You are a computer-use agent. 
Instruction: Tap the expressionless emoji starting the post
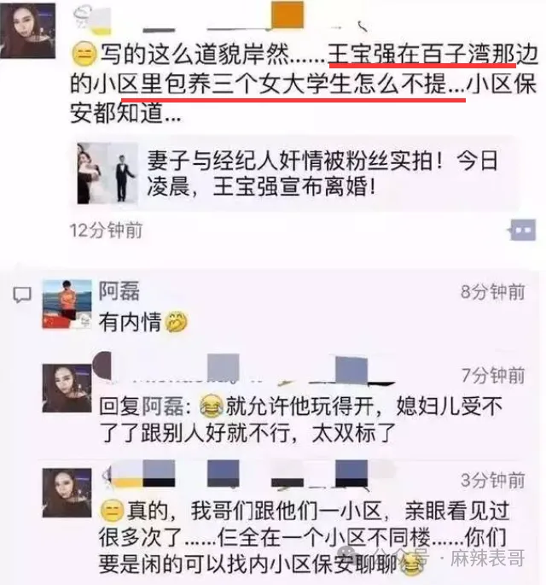[x=84, y=55]
